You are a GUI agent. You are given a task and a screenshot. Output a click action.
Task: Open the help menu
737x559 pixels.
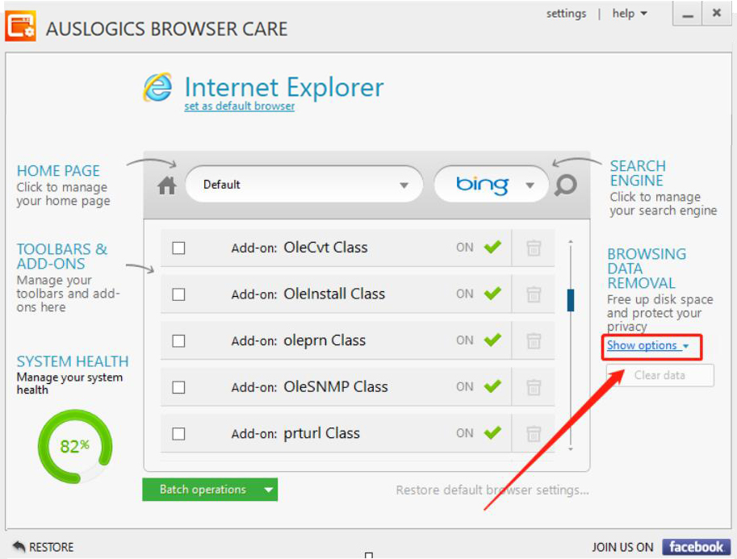point(630,14)
